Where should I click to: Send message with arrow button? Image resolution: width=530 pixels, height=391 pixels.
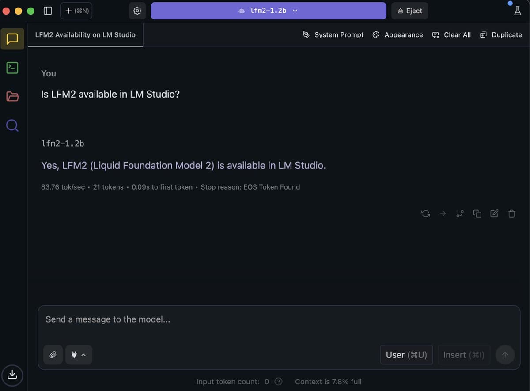tap(505, 355)
